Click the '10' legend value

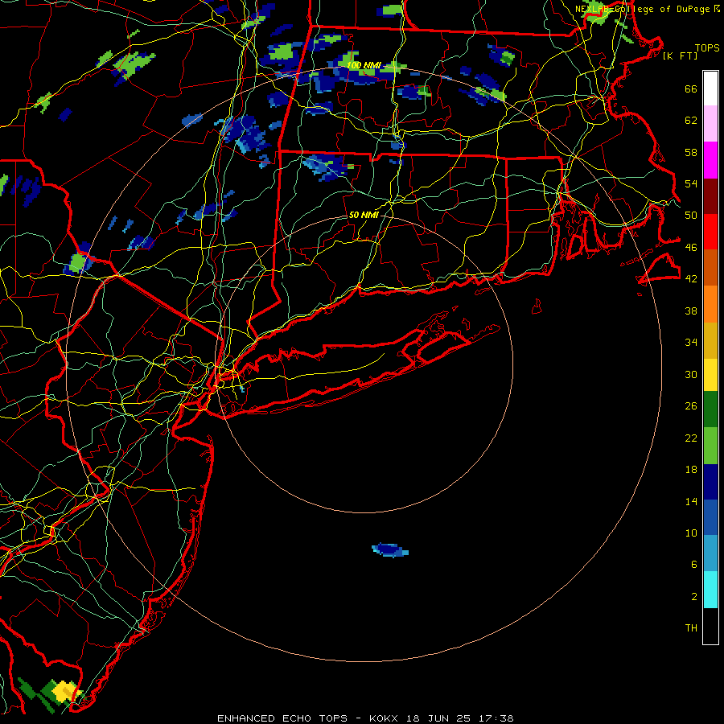[x=691, y=533]
